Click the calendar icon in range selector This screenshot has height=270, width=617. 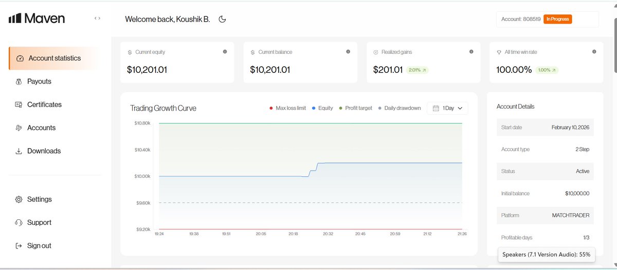point(436,108)
